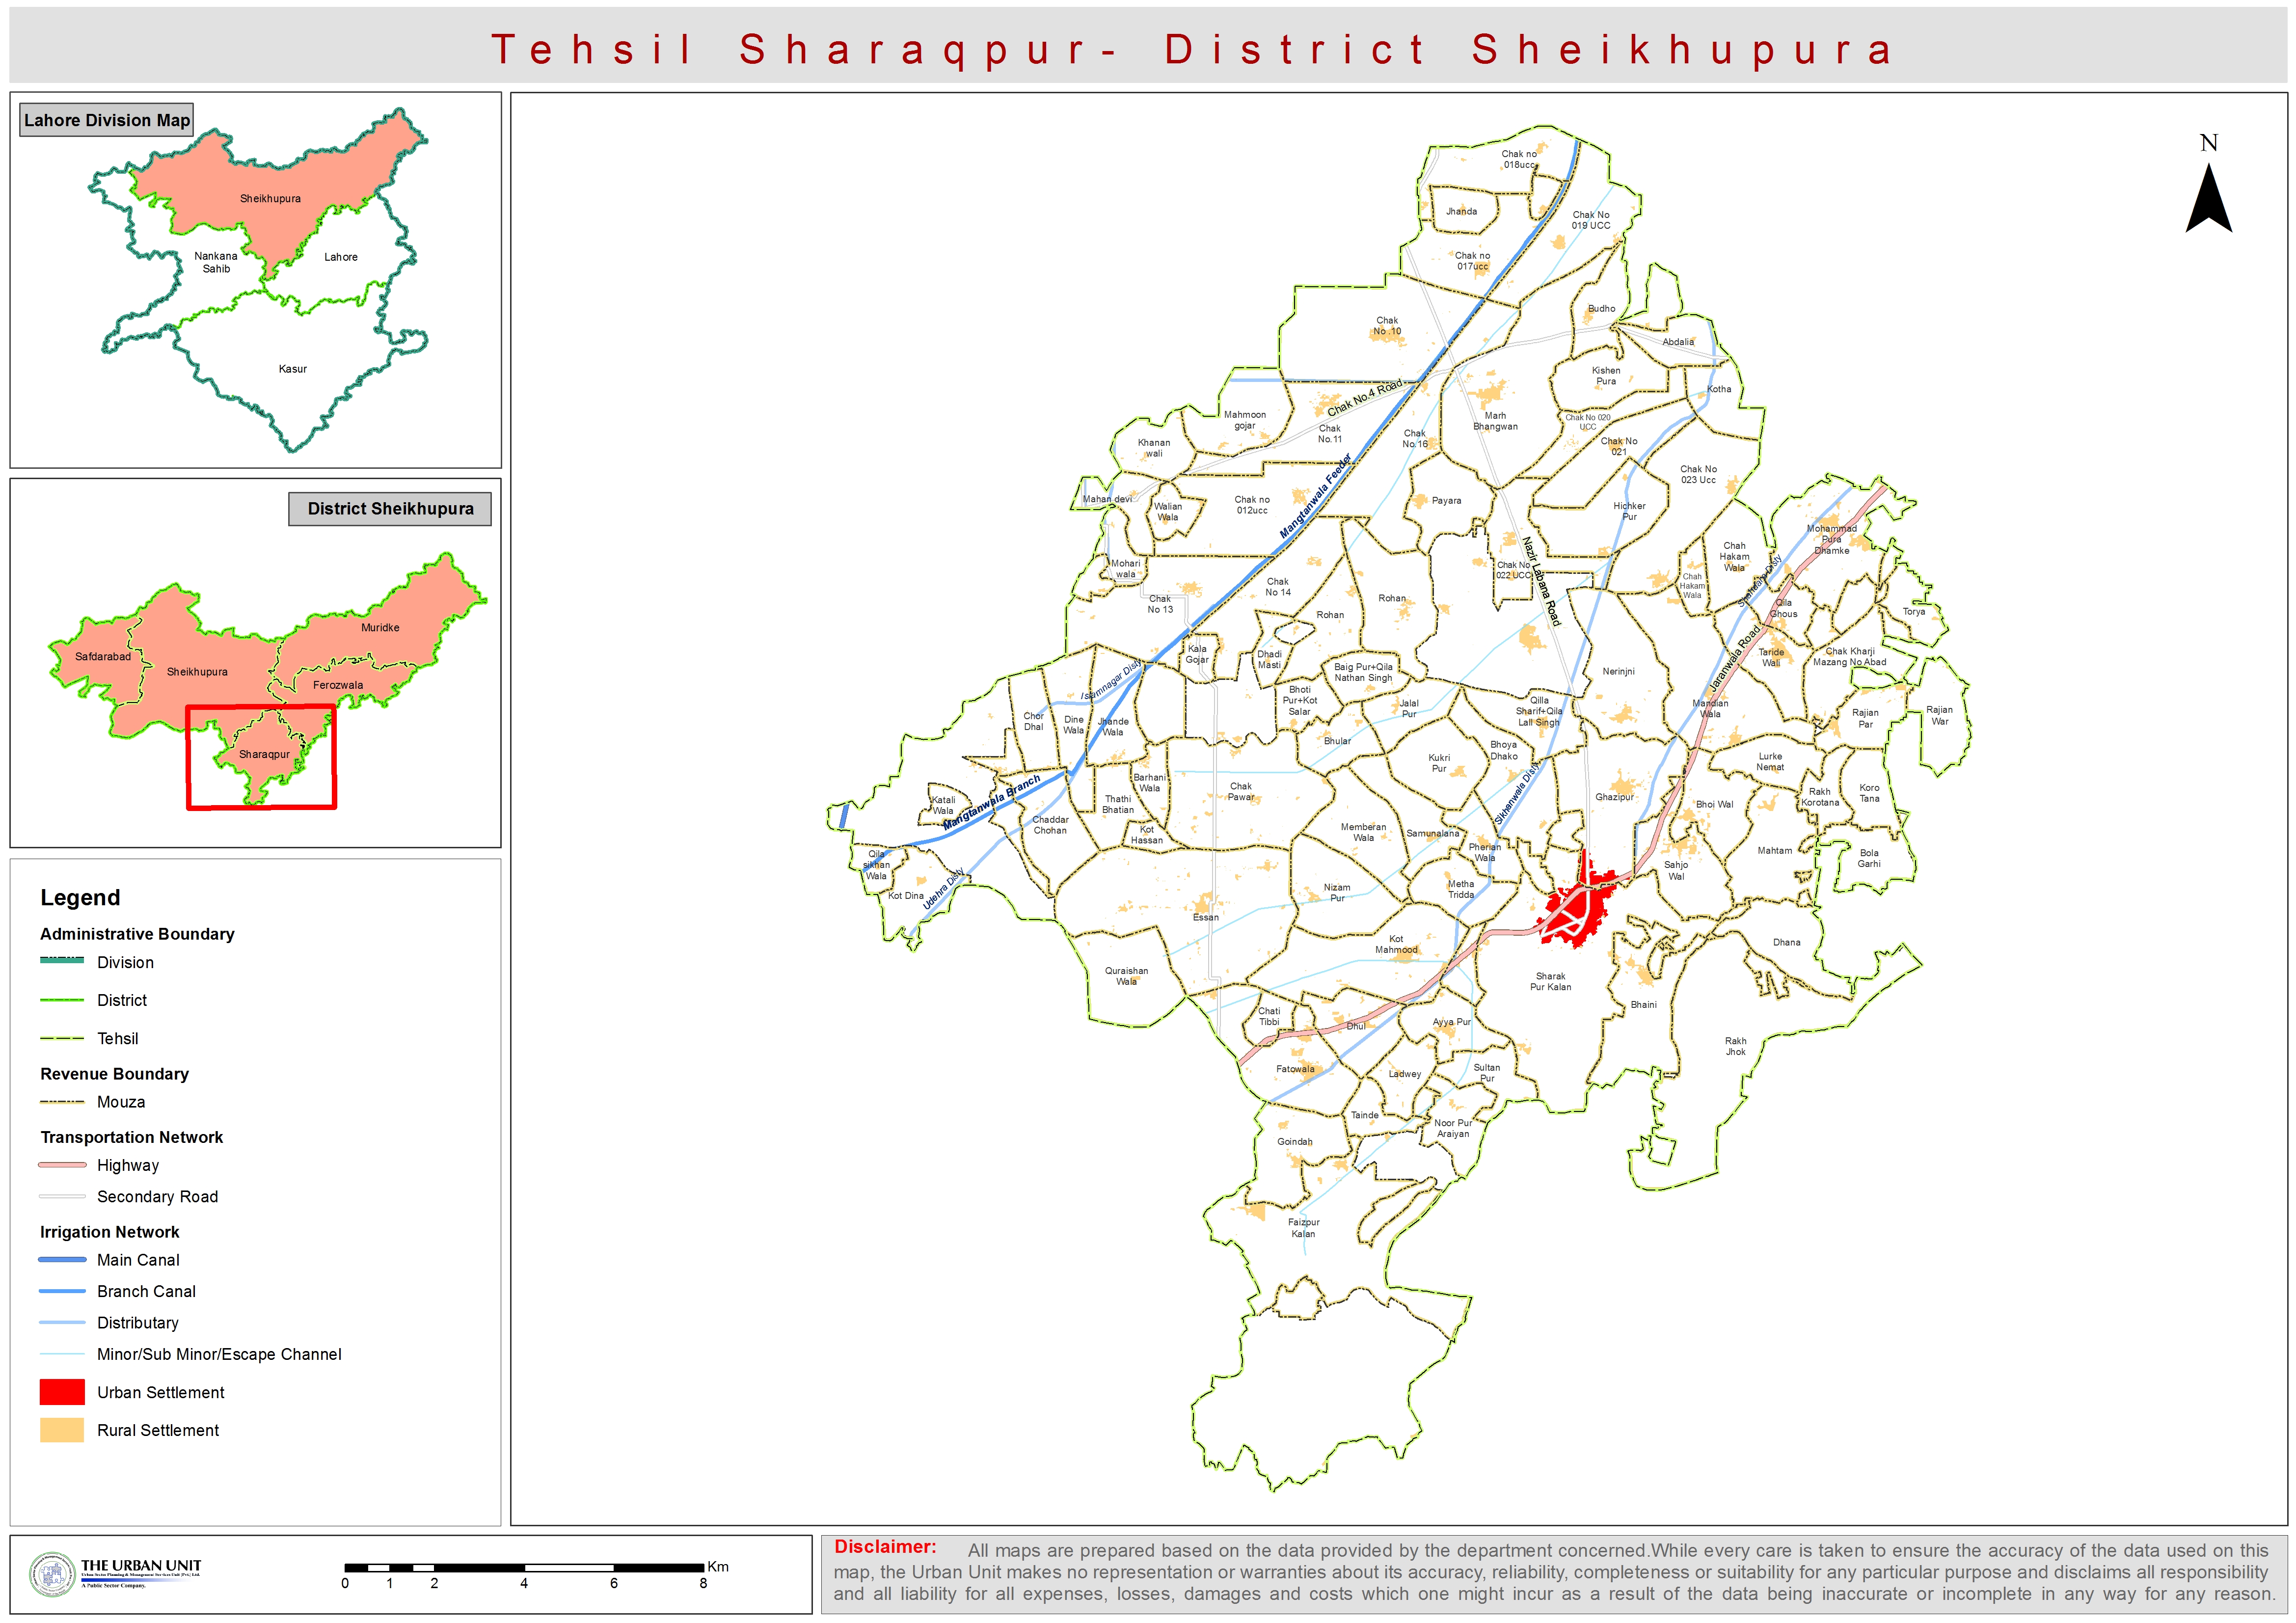Image resolution: width=2296 pixels, height=1623 pixels.
Task: Click the kilometer scale bar
Action: coord(524,1567)
